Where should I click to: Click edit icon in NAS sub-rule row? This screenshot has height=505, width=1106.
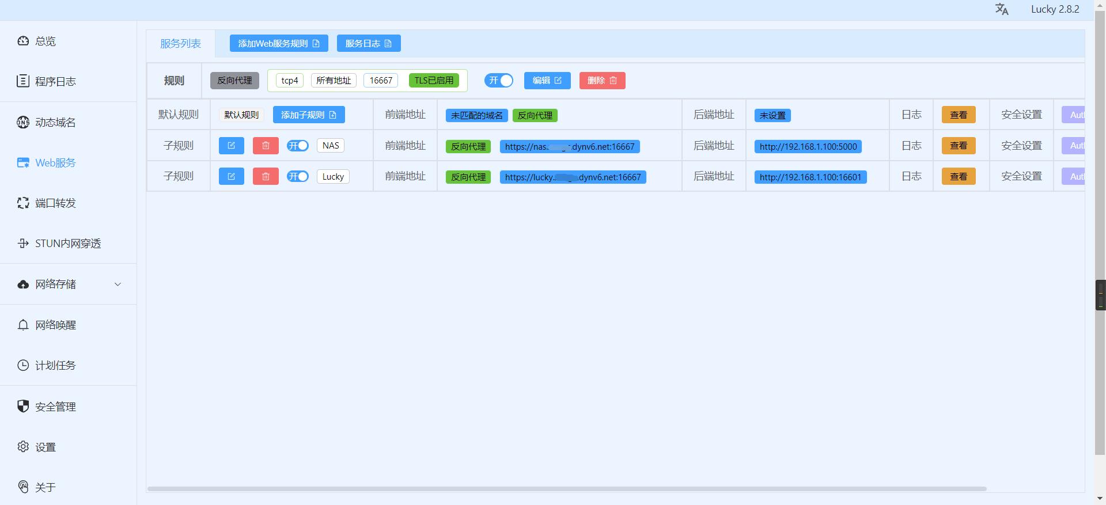click(x=231, y=146)
